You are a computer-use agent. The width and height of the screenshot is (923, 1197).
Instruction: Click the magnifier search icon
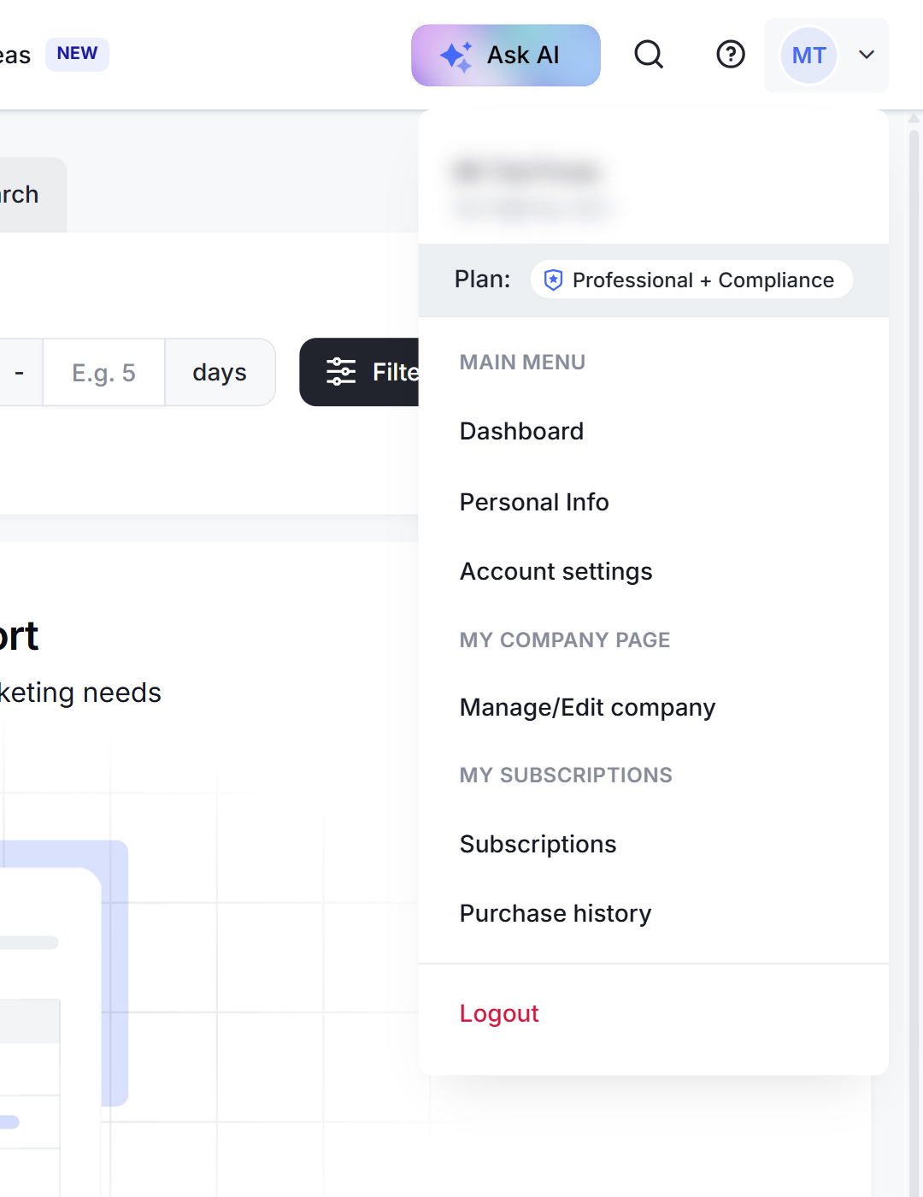point(649,55)
